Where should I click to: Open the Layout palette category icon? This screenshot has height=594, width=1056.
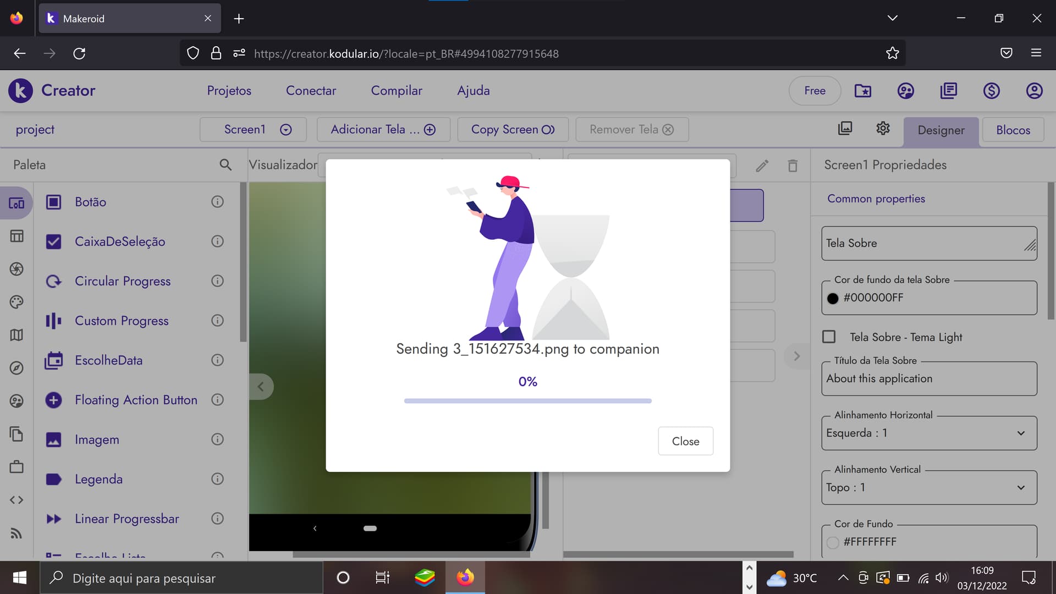pos(16,236)
